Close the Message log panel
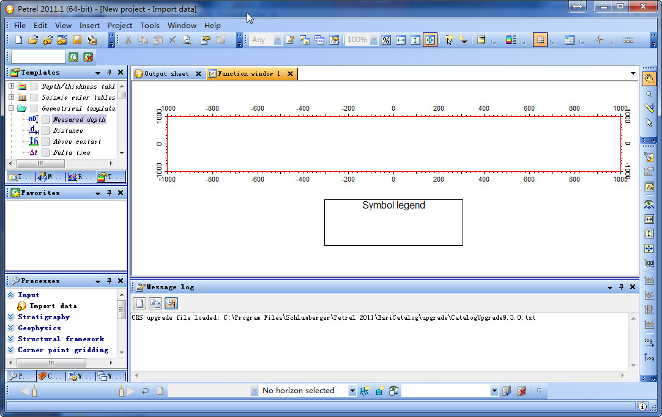The height and width of the screenshot is (417, 662). tap(633, 287)
